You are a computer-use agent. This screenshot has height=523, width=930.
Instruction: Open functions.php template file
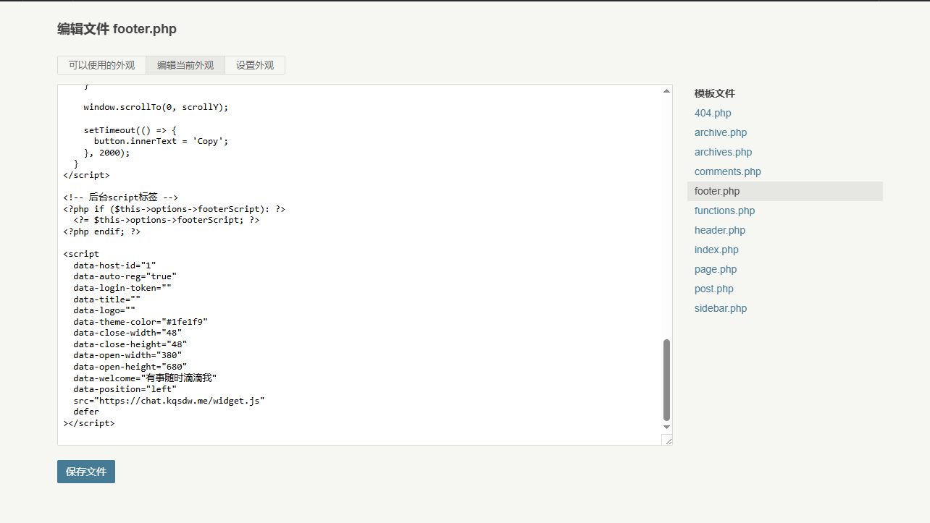724,211
